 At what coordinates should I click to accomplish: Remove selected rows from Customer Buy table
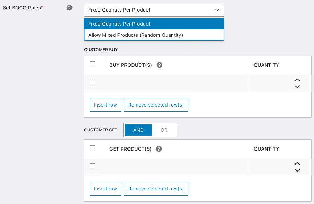click(x=156, y=105)
